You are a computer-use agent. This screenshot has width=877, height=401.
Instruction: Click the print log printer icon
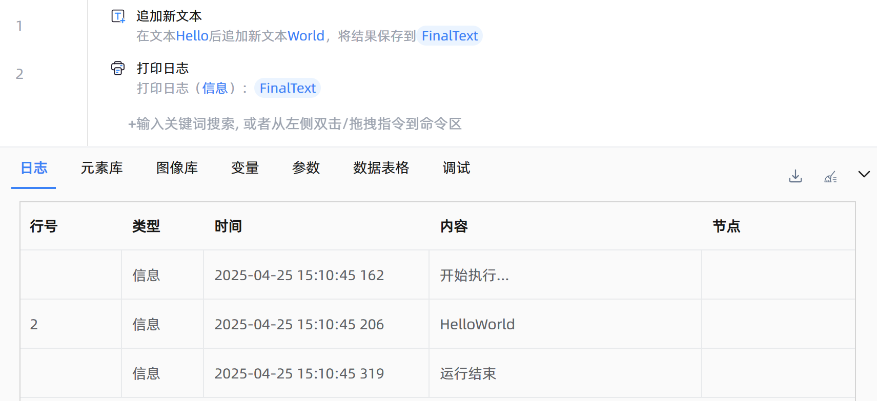[x=118, y=68]
